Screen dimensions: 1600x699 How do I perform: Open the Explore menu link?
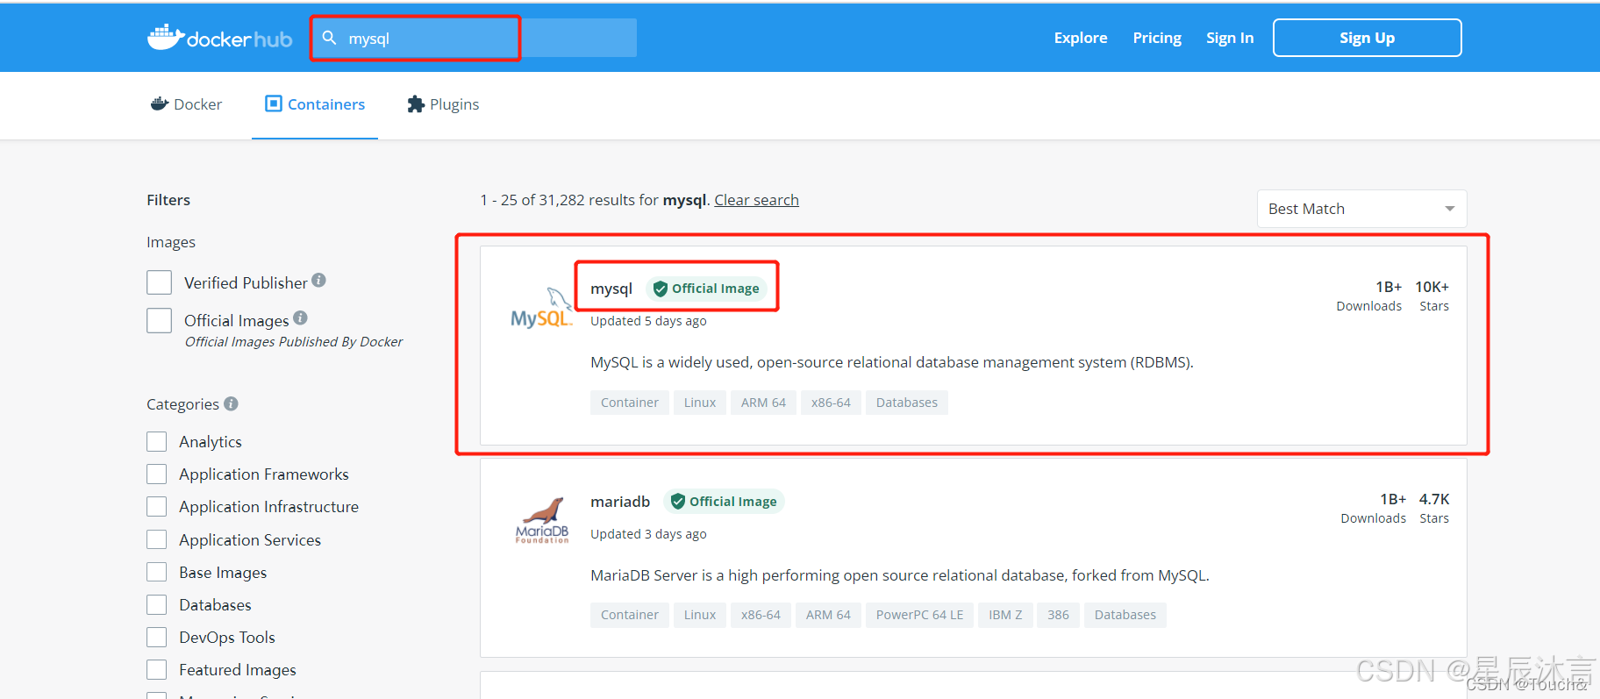click(x=1081, y=38)
